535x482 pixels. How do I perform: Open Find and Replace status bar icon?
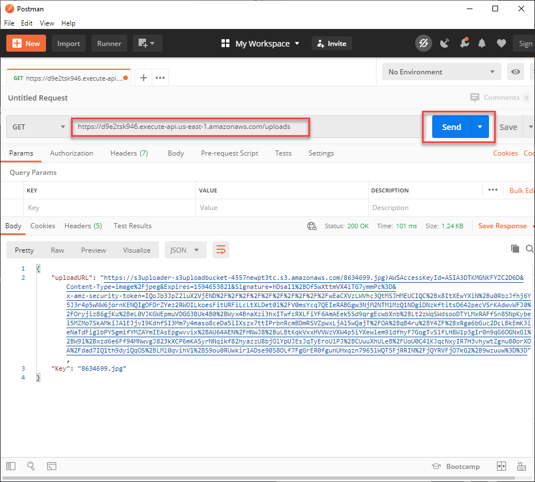coord(31,466)
